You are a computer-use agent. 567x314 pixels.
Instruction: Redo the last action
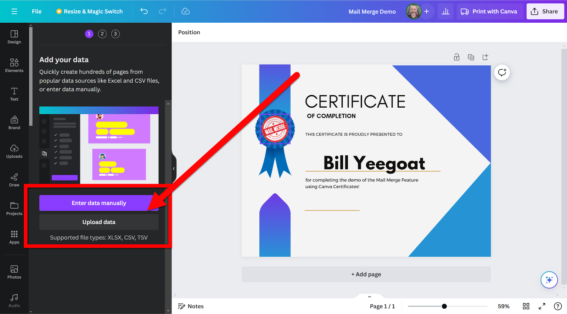(162, 11)
